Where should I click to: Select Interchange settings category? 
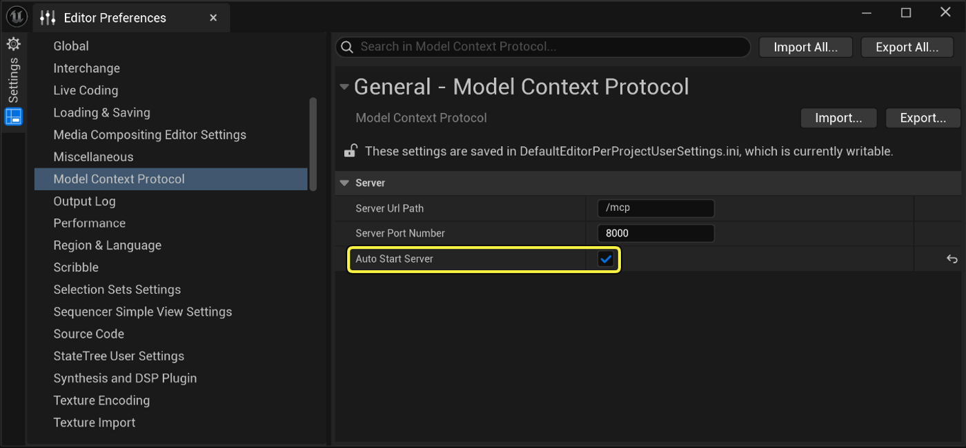point(87,68)
